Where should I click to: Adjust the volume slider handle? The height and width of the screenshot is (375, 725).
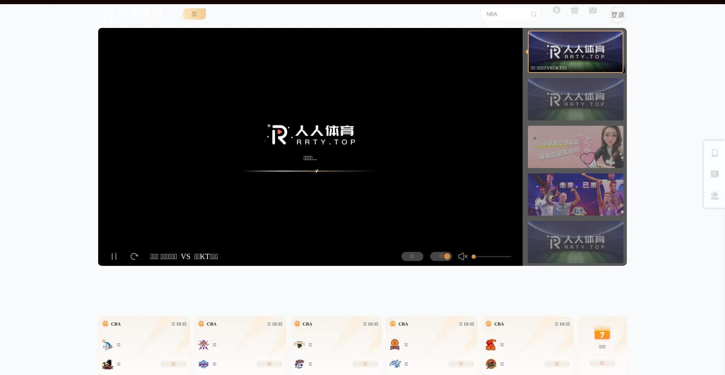[x=474, y=256]
